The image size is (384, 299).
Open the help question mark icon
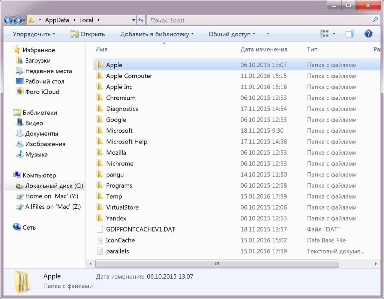[x=368, y=34]
